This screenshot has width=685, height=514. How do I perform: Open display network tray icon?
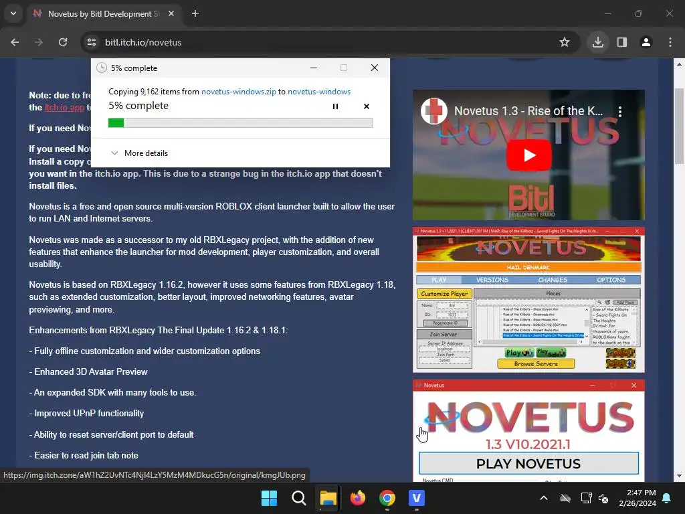point(586,498)
